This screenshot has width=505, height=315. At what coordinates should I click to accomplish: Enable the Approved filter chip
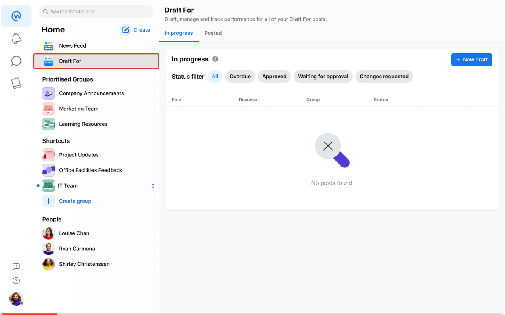[274, 76]
